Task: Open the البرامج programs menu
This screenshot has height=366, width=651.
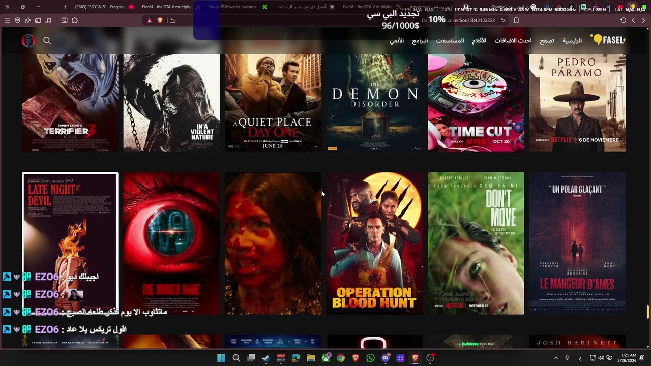Action: click(x=420, y=40)
